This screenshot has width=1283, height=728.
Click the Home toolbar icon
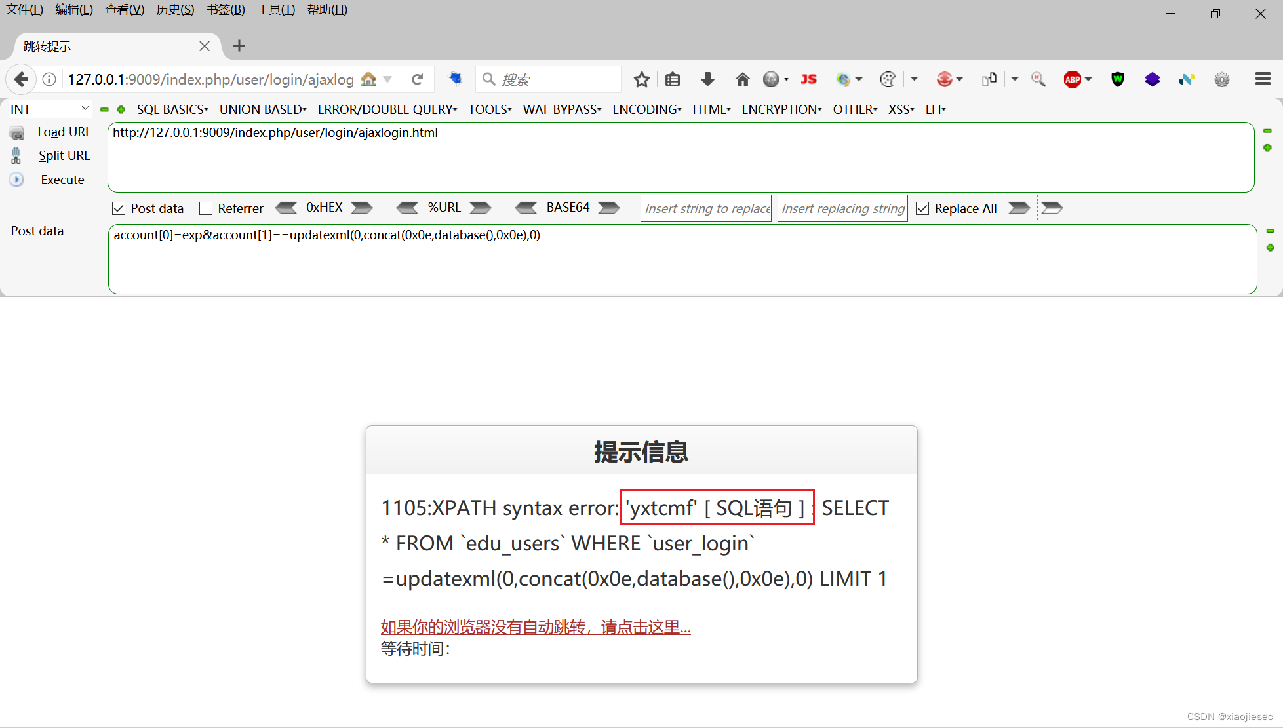pyautogui.click(x=742, y=79)
